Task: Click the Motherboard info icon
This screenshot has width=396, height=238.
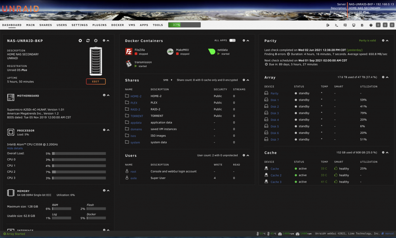Action: (104, 95)
